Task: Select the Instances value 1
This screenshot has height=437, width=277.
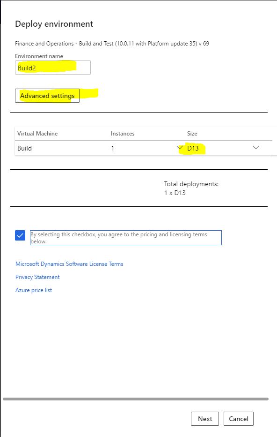Action: (113, 148)
